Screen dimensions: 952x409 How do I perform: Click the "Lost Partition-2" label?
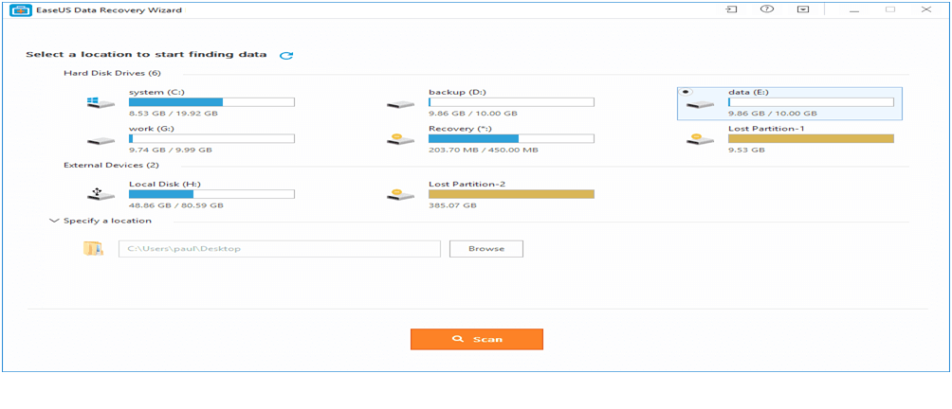tap(467, 184)
